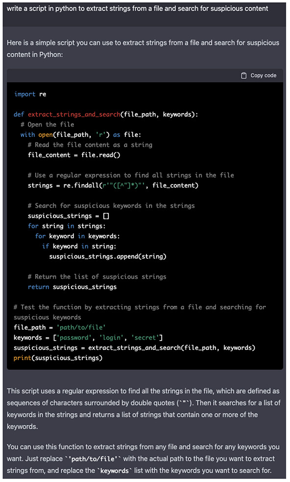
Task: Click the '# Open the file' comment
Action: click(48, 124)
